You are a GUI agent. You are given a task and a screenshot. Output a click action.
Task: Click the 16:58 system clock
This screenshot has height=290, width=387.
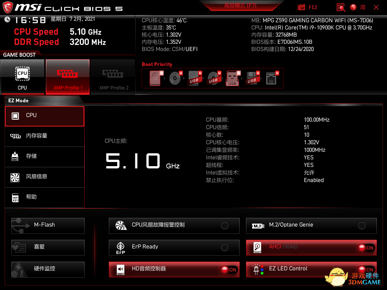click(30, 20)
